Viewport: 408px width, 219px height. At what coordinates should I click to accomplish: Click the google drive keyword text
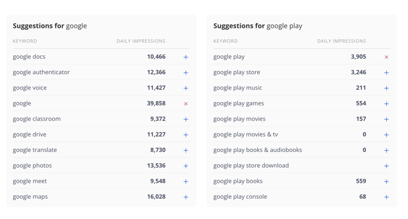pos(30,134)
